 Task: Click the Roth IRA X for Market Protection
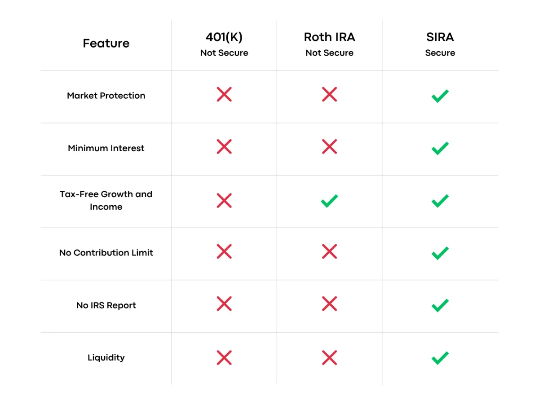pos(329,94)
